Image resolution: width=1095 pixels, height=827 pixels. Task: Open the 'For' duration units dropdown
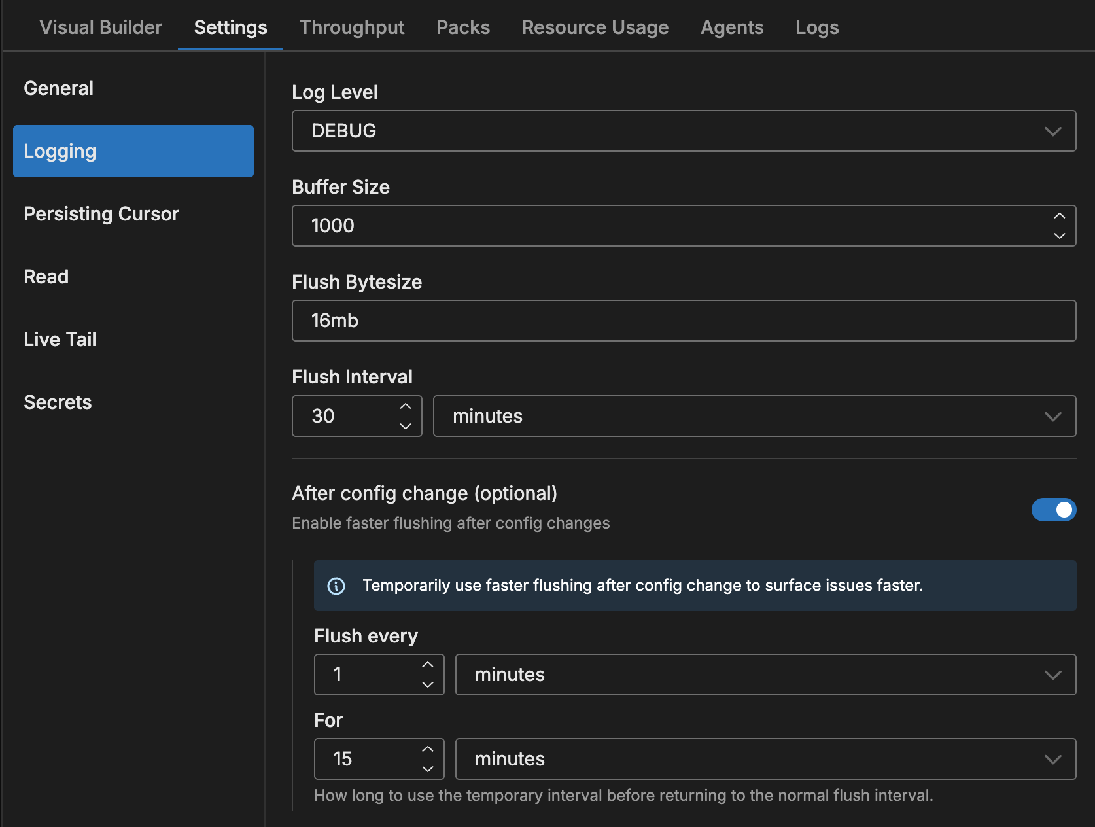click(765, 759)
